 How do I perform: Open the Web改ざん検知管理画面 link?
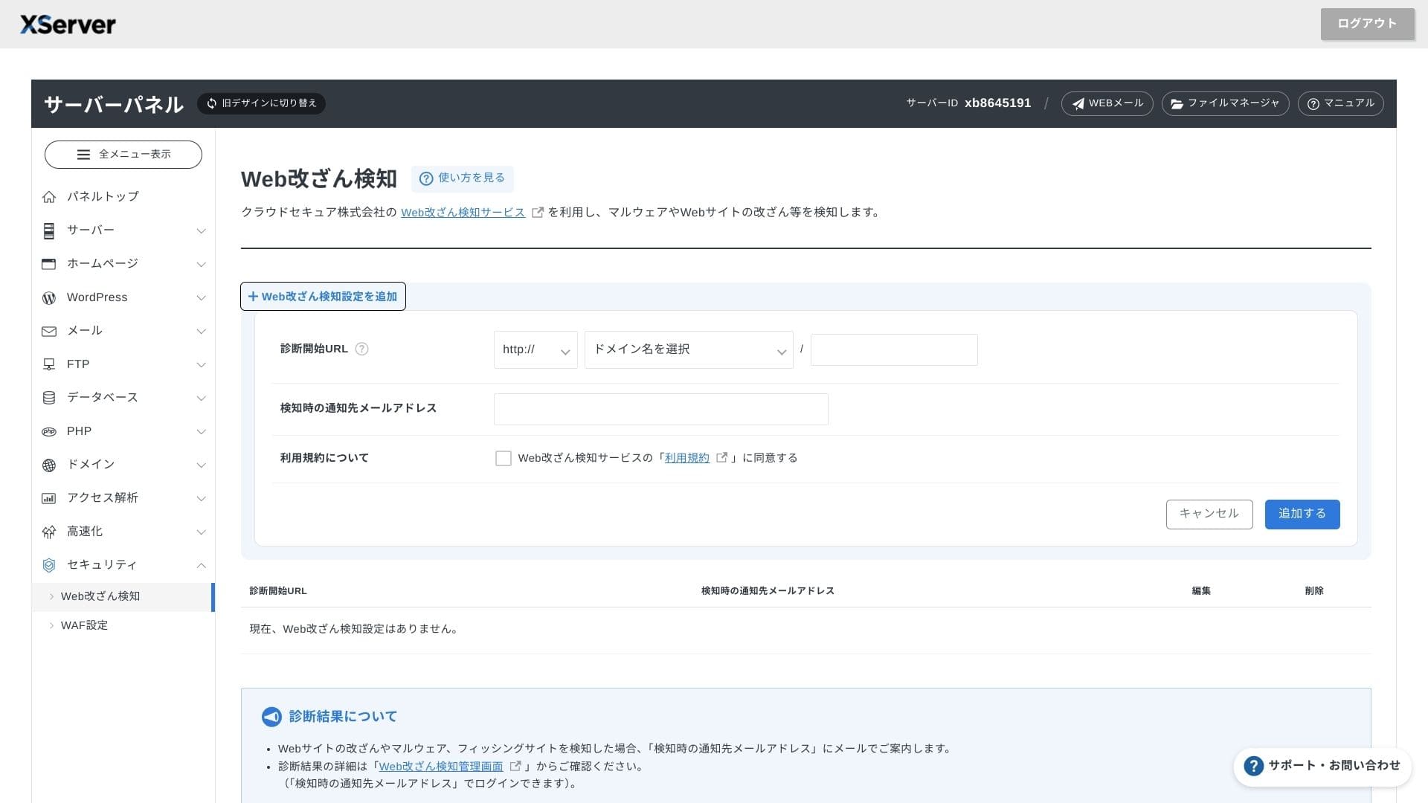coord(440,766)
